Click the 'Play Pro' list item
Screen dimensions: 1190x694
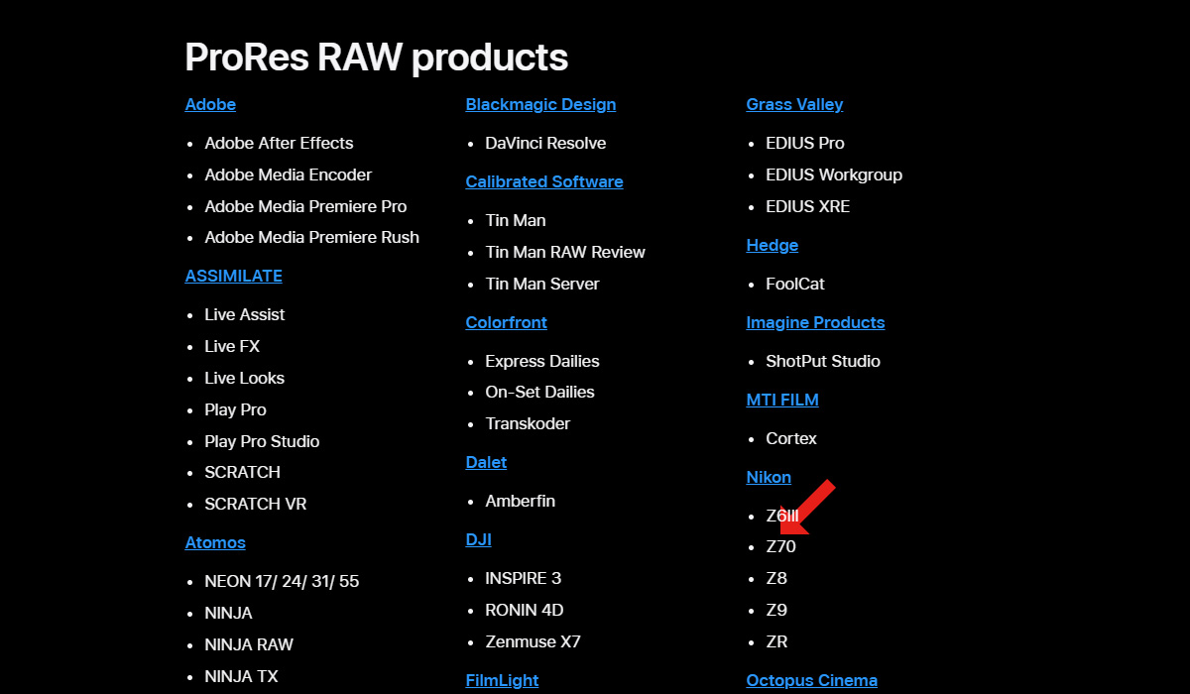click(235, 409)
